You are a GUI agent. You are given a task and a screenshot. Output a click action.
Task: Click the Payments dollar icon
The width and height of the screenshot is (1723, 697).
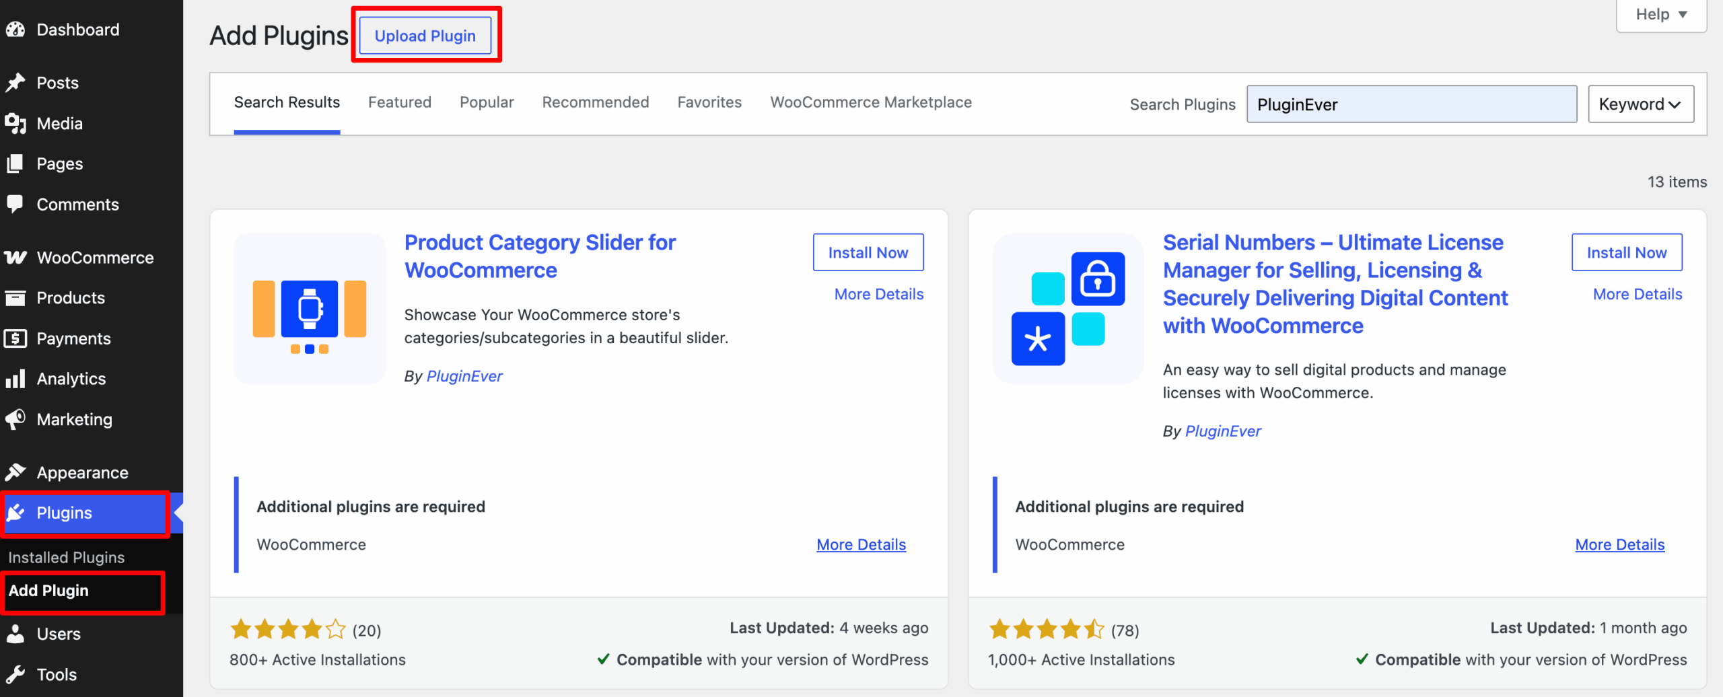[15, 338]
